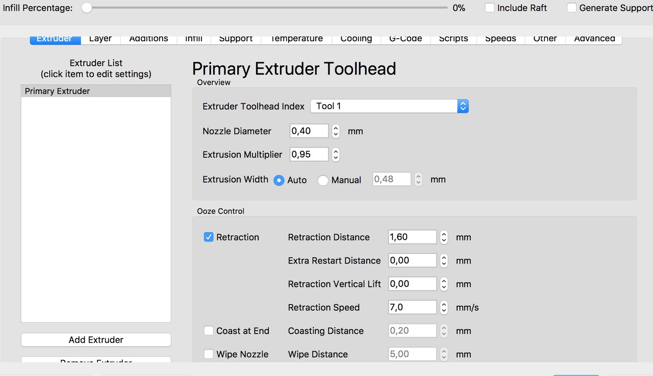
Task: Select Auto extrusion width radio button
Action: [279, 180]
